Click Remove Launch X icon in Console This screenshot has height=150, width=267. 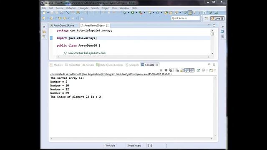[x=166, y=70]
